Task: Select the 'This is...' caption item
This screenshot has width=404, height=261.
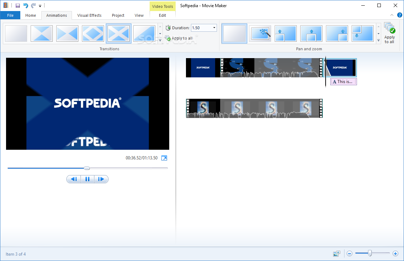Action: [343, 82]
